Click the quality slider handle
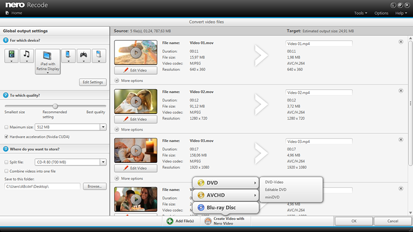 55,106
